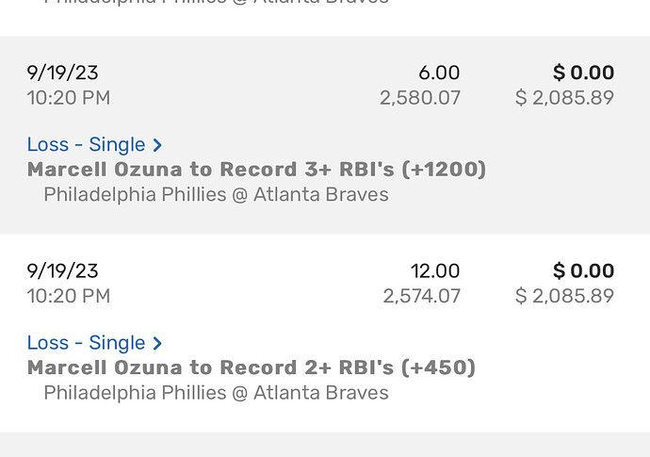Click the 2,580.07 balance figure
This screenshot has width=650, height=457.
click(420, 98)
